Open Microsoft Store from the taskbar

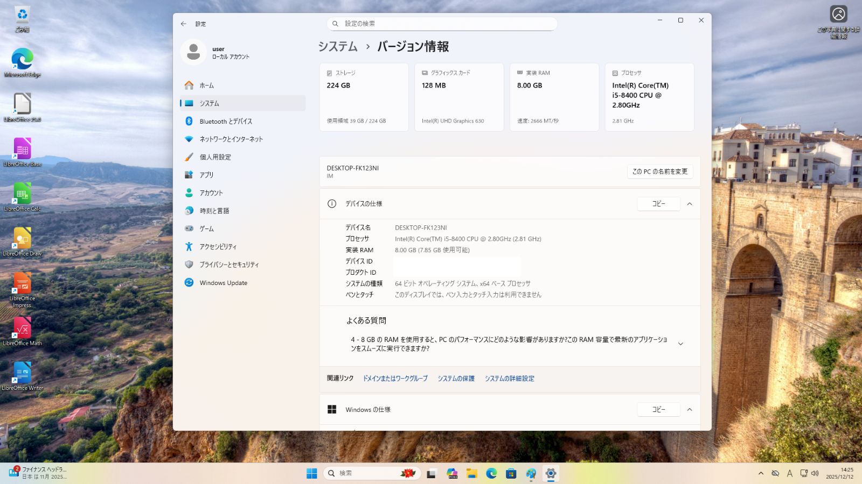click(511, 473)
